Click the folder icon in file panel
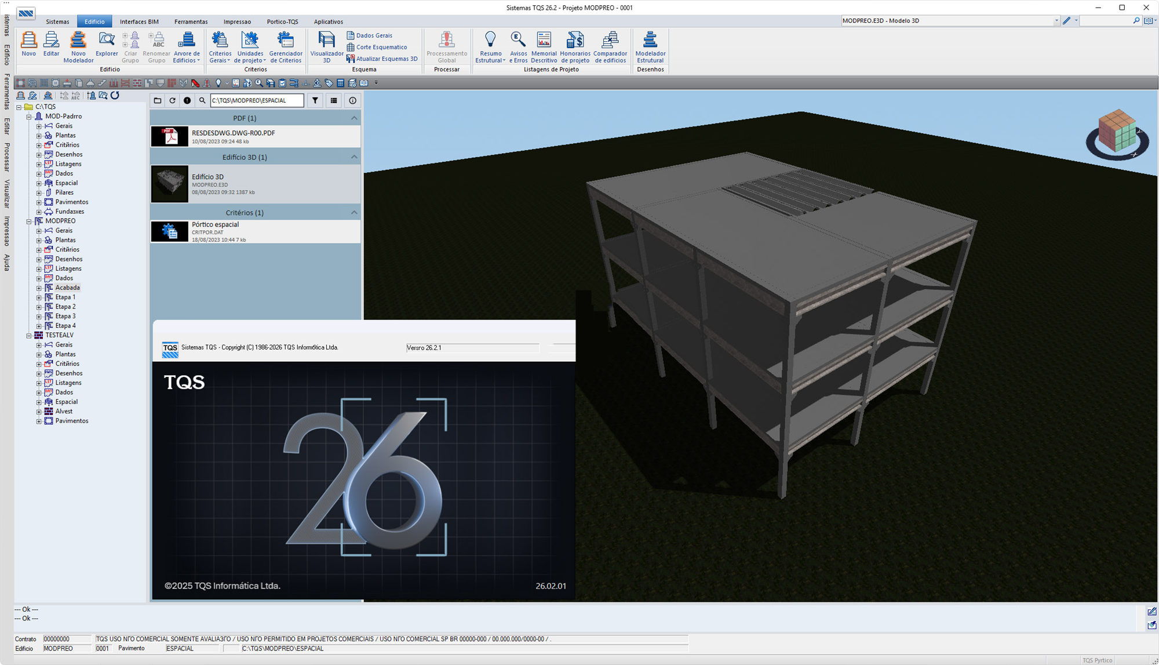The height and width of the screenshot is (665, 1159). pos(158,100)
